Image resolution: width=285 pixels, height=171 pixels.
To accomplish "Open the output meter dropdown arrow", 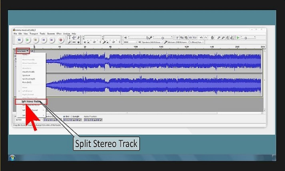I will [88, 42].
